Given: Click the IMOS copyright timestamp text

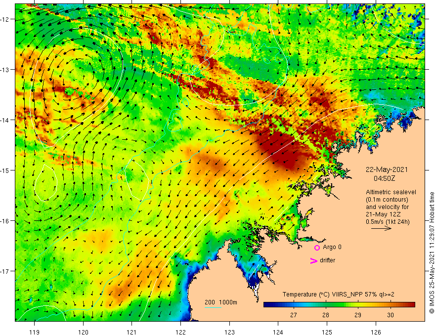Looking at the screenshot, I should (432, 253).
